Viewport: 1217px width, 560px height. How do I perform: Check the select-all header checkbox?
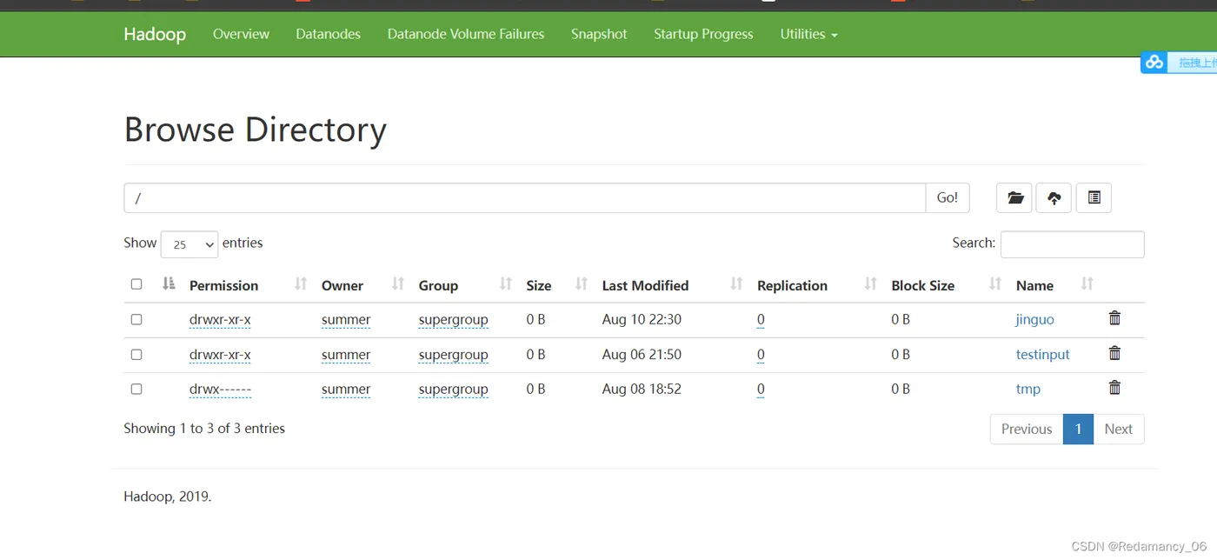pyautogui.click(x=136, y=284)
